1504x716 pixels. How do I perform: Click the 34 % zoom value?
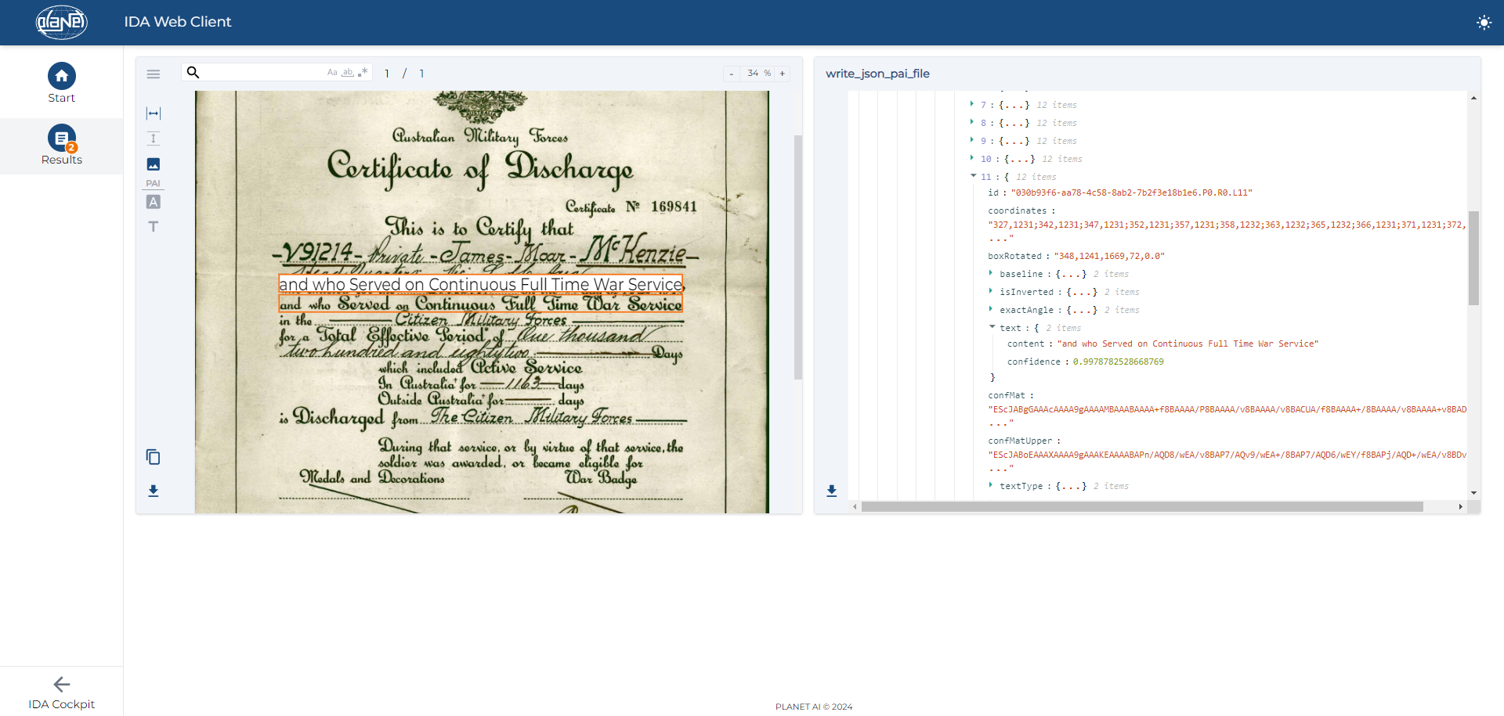click(758, 74)
